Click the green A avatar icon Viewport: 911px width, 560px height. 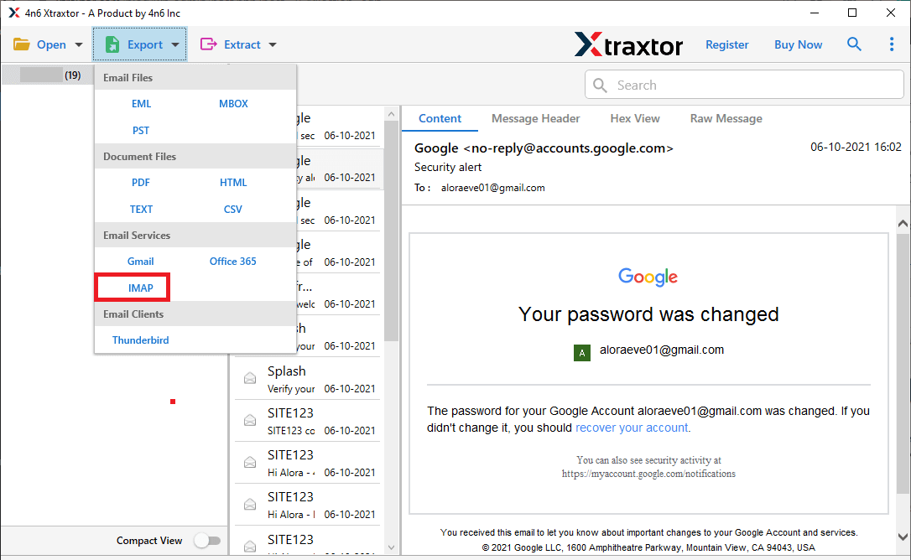(x=581, y=353)
